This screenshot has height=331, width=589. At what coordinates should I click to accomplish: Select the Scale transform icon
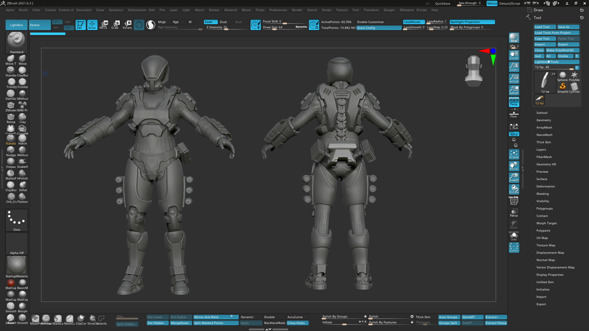point(115,25)
